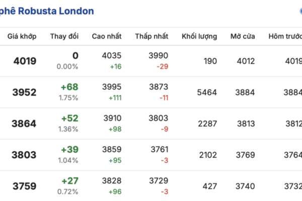Select the 4019 matched price cell

[24, 61]
